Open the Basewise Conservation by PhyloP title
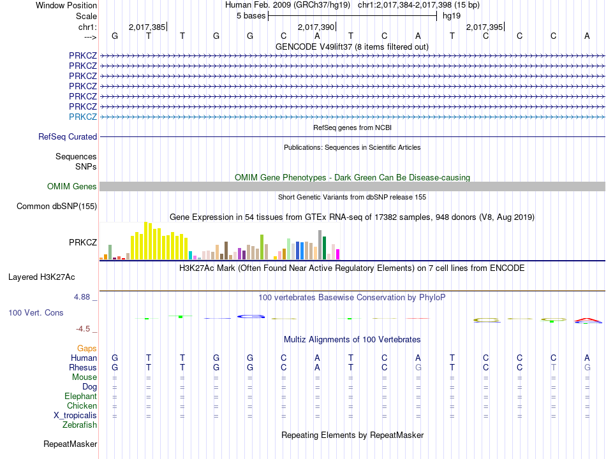The image size is (606, 459). (x=352, y=298)
